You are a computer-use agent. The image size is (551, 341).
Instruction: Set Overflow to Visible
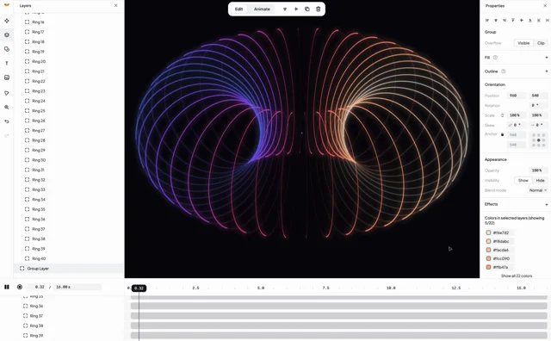tap(523, 43)
